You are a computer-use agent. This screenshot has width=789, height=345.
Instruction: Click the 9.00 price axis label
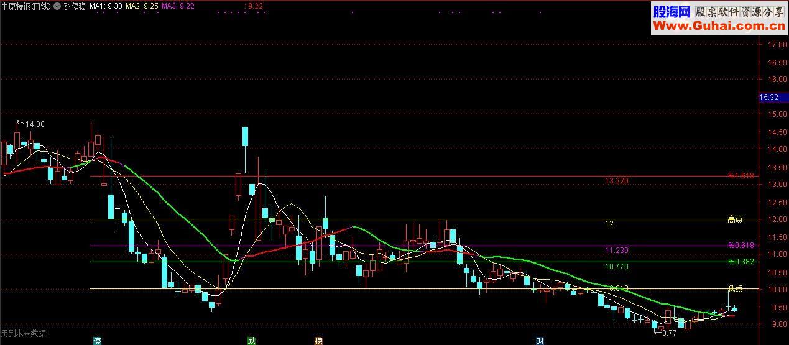(779, 324)
